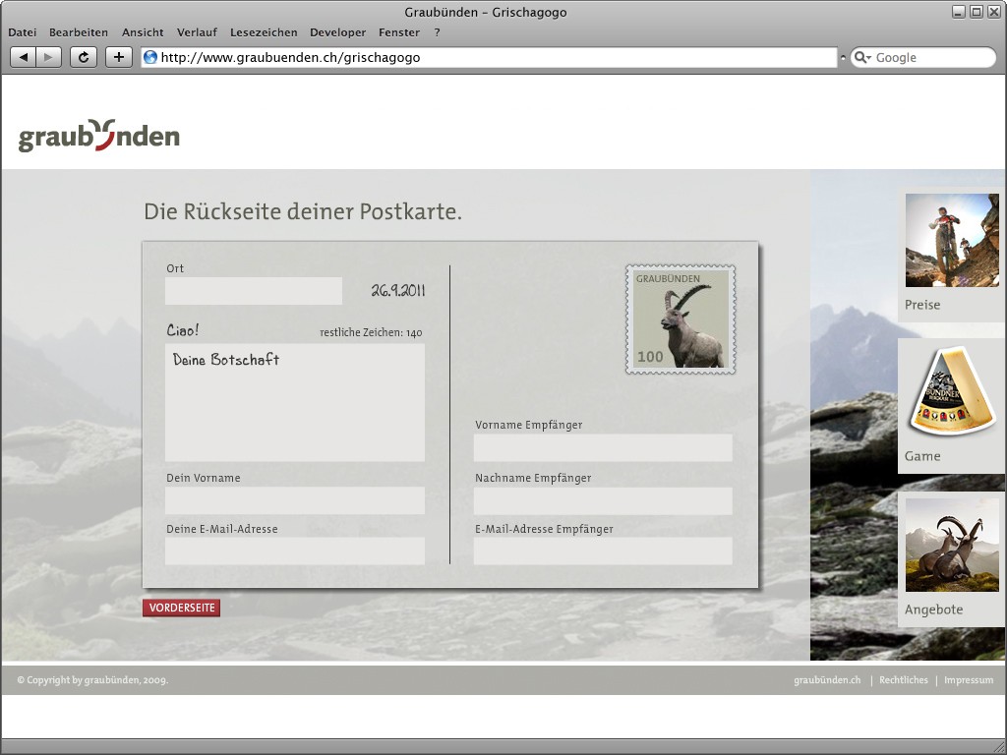
Task: Add a bookmark with the plus button
Action: click(119, 57)
